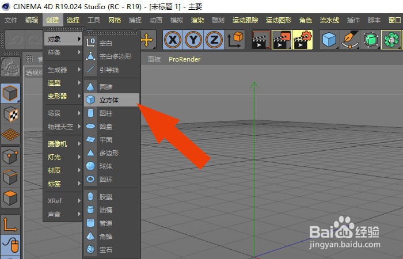Switch to points mode icon

pyautogui.click(x=10, y=156)
